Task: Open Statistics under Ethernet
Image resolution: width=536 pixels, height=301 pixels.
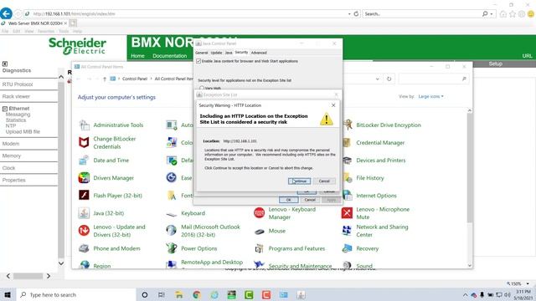Action: [x=16, y=120]
